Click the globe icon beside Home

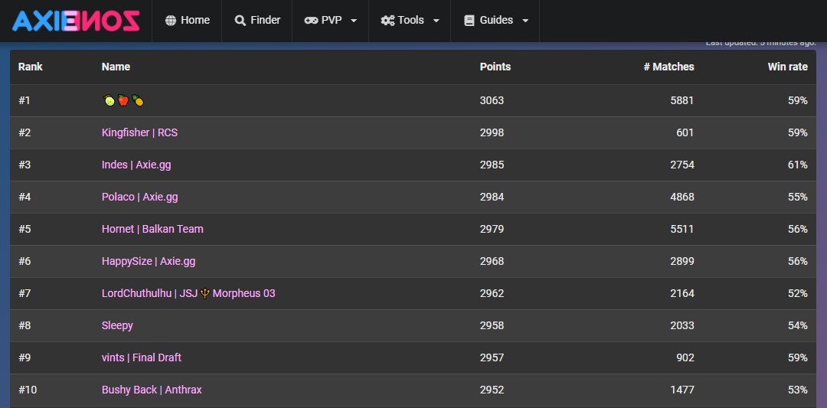[170, 21]
